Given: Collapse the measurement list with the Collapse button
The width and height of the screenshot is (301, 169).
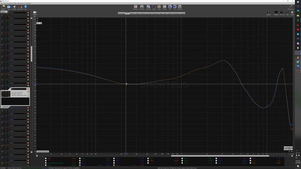Looking at the screenshot, I should (4, 12).
